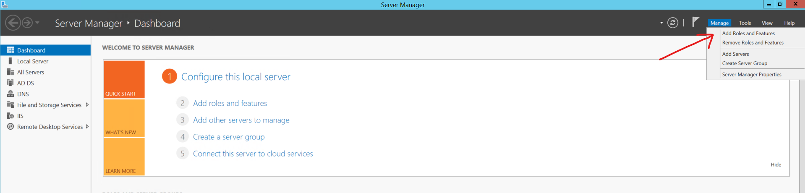This screenshot has height=193, width=805.
Task: Click the Add other servers to manage link
Action: click(241, 120)
